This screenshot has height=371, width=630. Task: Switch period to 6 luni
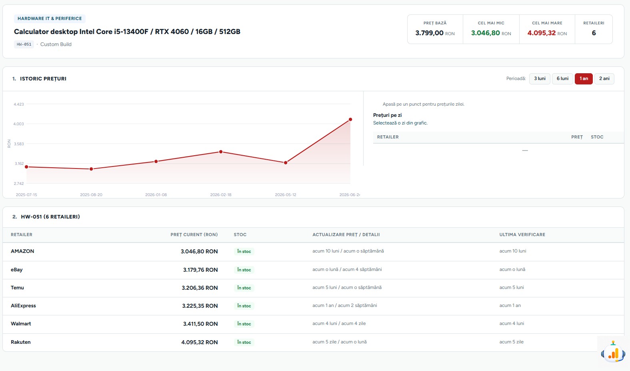point(562,79)
